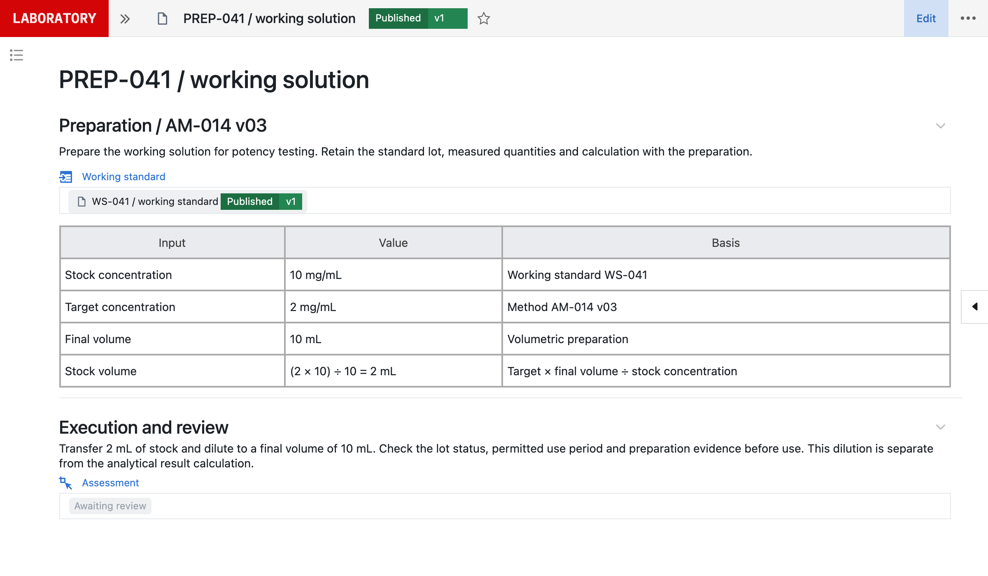988x576 pixels.
Task: Click the Edit button
Action: [926, 19]
